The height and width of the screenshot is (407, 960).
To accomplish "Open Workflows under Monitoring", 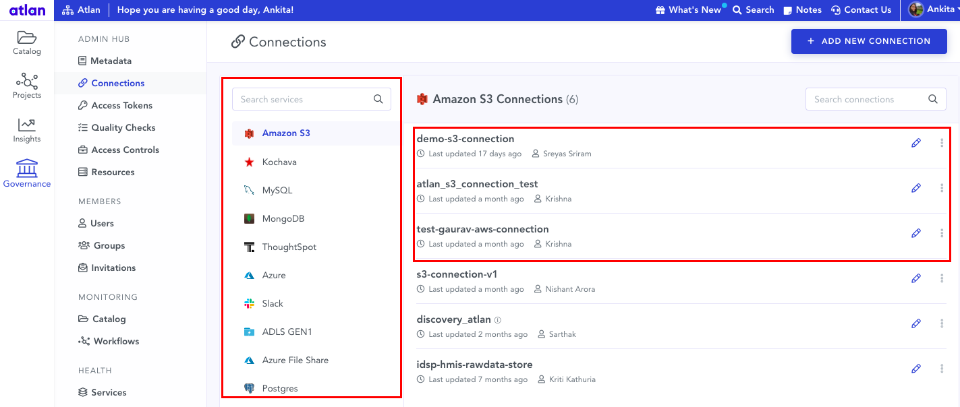I will point(109,341).
